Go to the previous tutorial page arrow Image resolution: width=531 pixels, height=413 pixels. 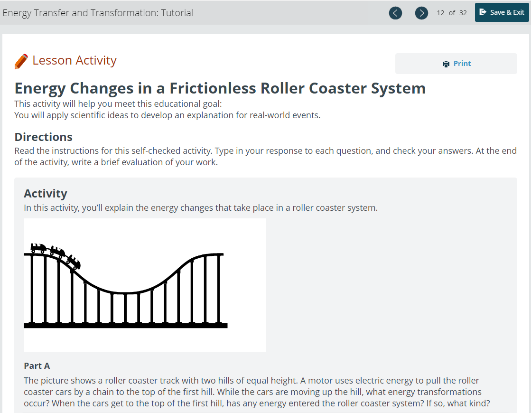(x=395, y=13)
